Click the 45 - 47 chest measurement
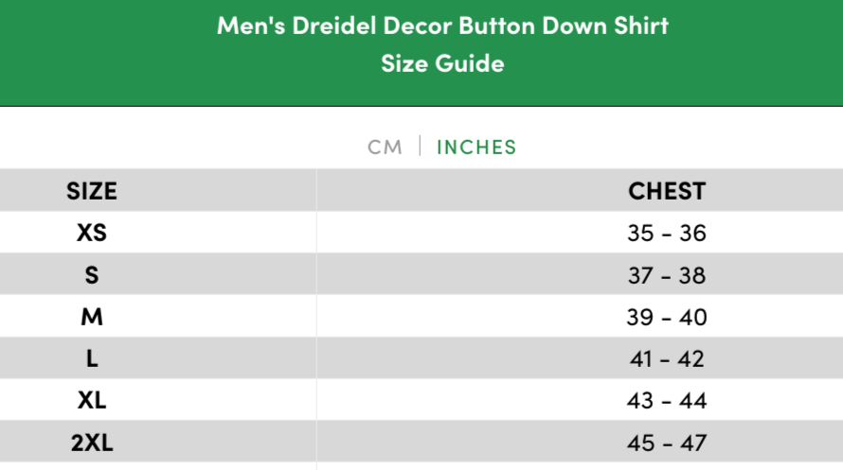Screen dimensions: 843x470 (x=667, y=442)
